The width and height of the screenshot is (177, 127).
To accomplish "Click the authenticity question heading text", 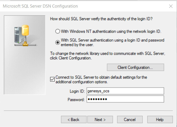I will pos(104,19).
